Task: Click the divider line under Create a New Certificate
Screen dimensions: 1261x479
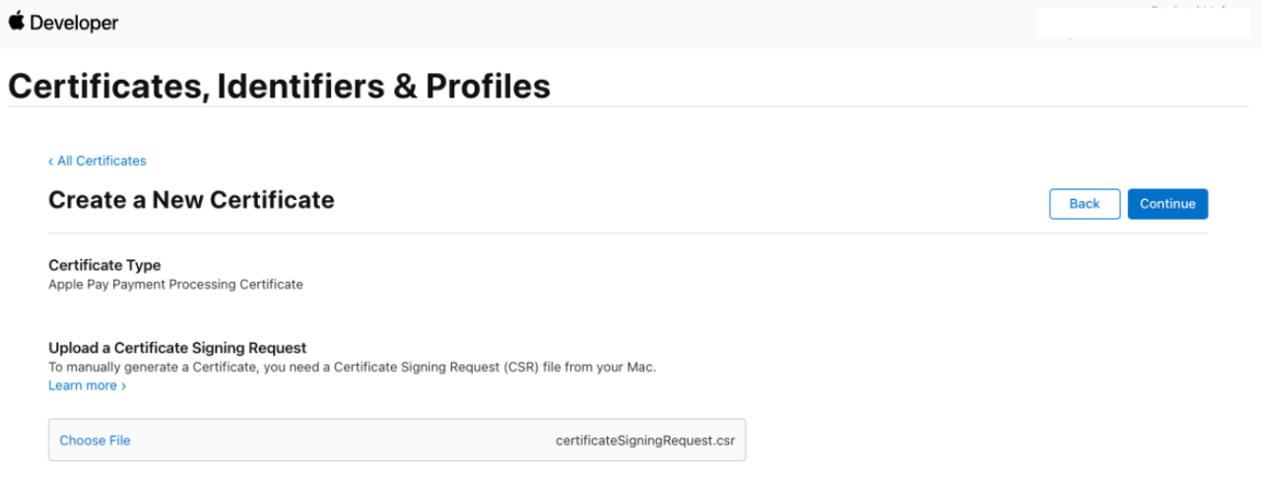Action: 628,234
